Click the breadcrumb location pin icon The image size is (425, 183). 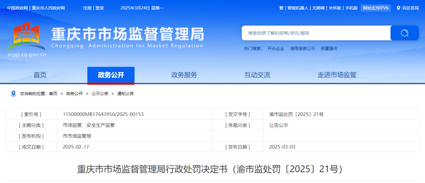(x=13, y=94)
